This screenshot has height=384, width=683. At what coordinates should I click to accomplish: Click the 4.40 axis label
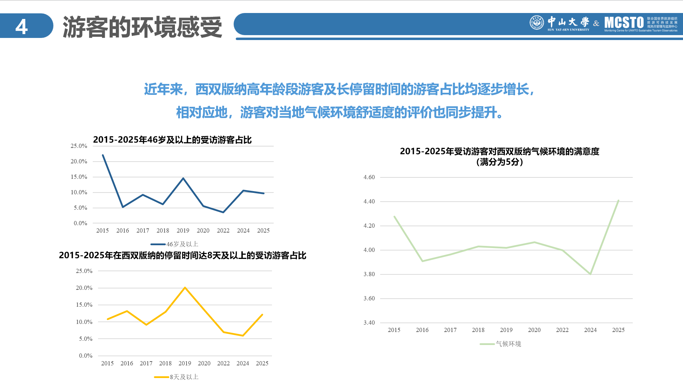[369, 202]
